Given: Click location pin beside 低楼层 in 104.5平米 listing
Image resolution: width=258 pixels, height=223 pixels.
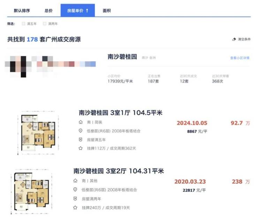Looking at the screenshot, I should (x=81, y=131).
